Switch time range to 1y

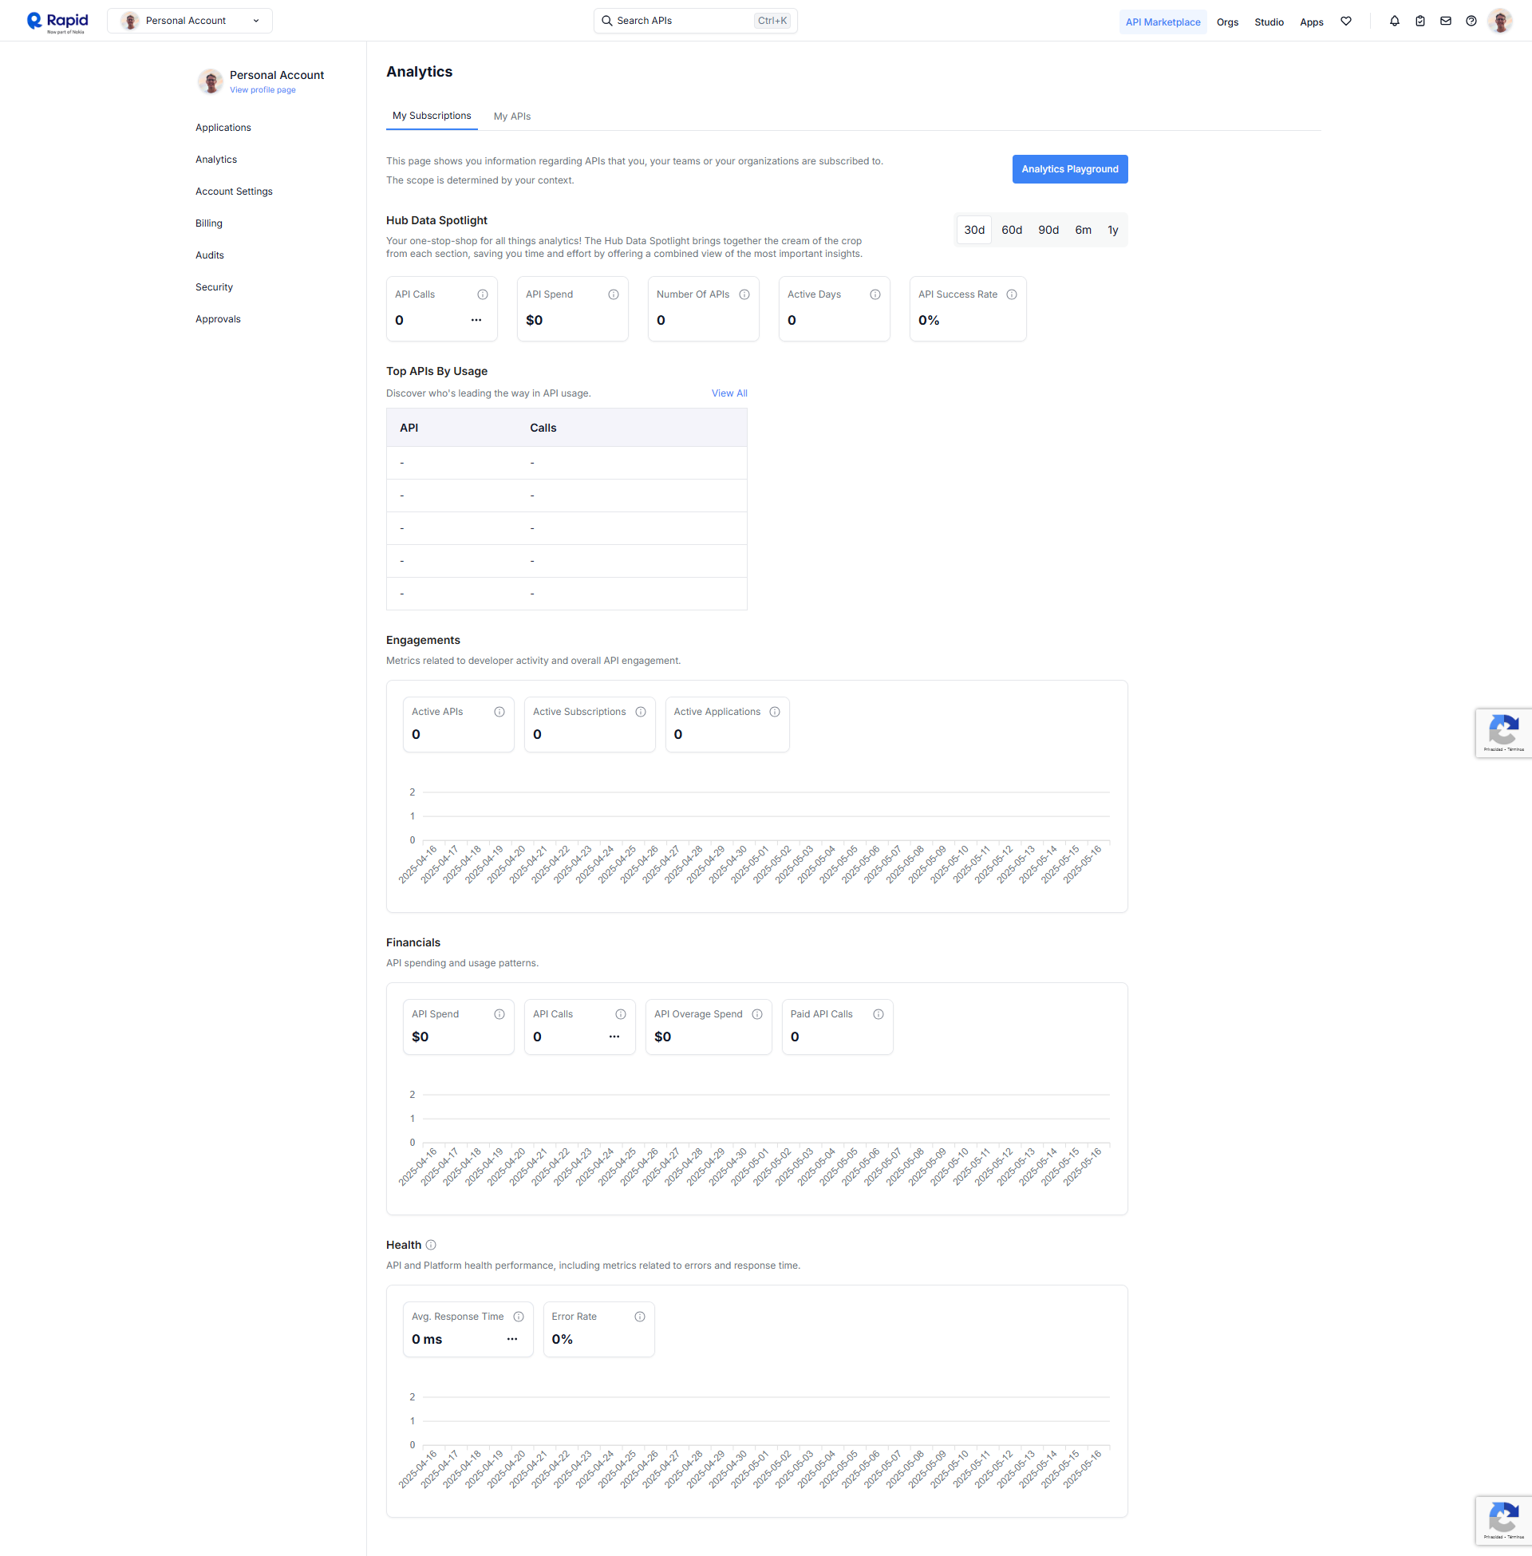pyautogui.click(x=1113, y=230)
